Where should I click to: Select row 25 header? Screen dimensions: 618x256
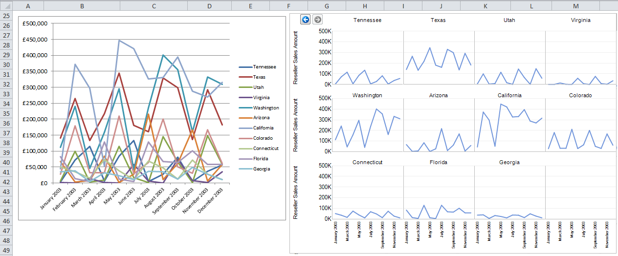click(6, 16)
